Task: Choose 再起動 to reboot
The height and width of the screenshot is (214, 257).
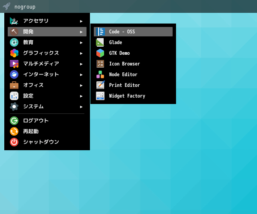Action: (47, 131)
